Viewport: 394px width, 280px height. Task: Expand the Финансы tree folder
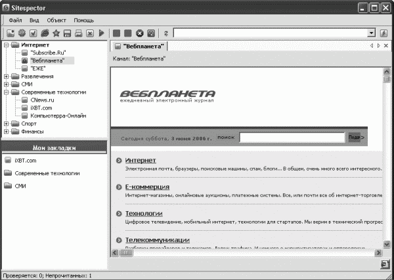pyautogui.click(x=7, y=131)
